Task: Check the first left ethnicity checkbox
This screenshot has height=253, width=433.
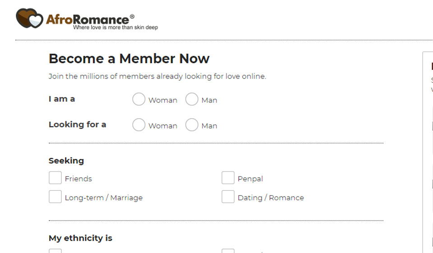Action: click(x=55, y=251)
